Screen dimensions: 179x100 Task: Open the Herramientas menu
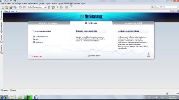(x=68, y=4)
